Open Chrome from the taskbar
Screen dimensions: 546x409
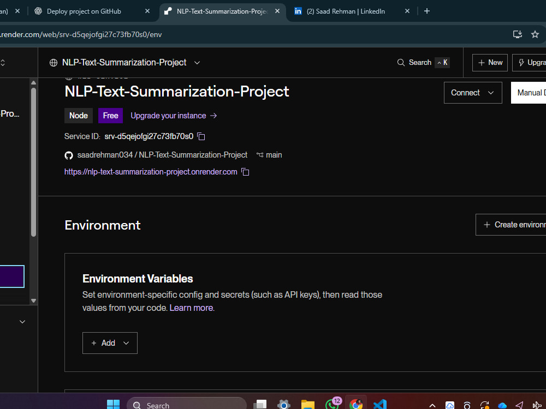[x=356, y=405]
